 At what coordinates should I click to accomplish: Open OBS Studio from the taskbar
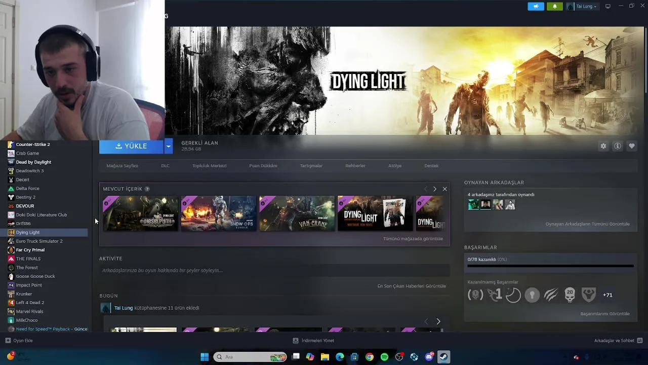click(399, 357)
